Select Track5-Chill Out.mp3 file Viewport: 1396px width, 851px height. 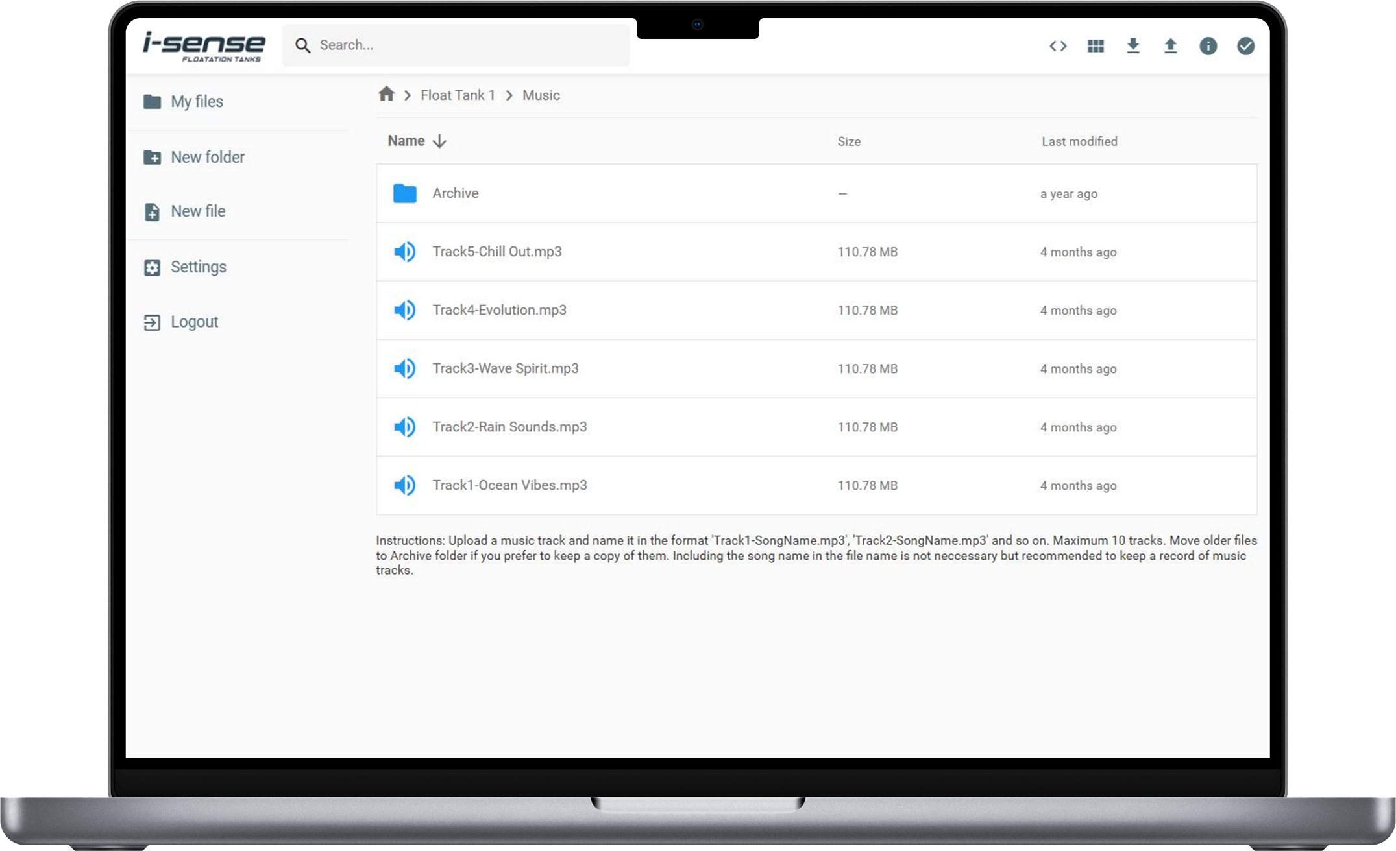point(497,252)
